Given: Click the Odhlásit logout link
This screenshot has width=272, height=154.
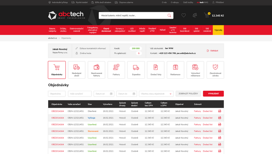Looking at the screenshot, I should (x=212, y=51).
